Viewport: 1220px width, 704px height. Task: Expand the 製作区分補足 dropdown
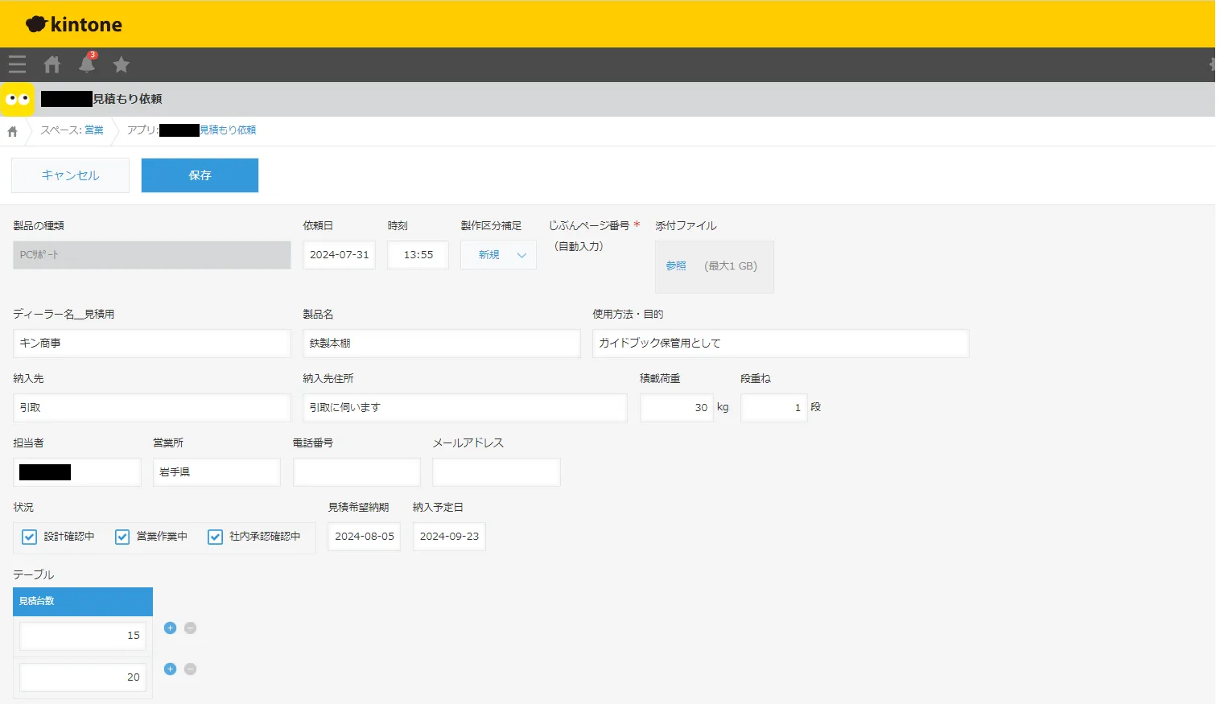click(x=498, y=255)
